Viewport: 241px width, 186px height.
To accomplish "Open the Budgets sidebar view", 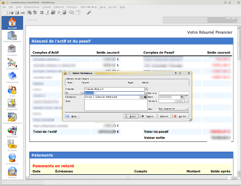I will (x=12, y=146).
